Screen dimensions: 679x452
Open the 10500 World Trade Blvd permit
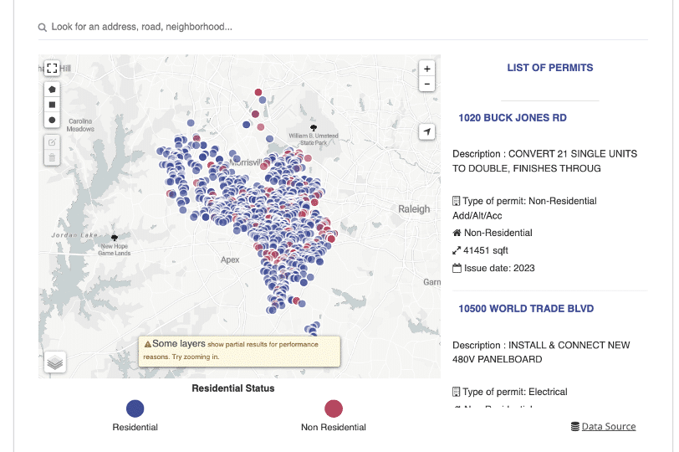pos(525,309)
